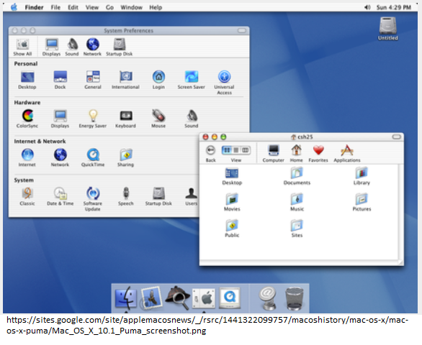Click the menu bar clock

[394, 7]
